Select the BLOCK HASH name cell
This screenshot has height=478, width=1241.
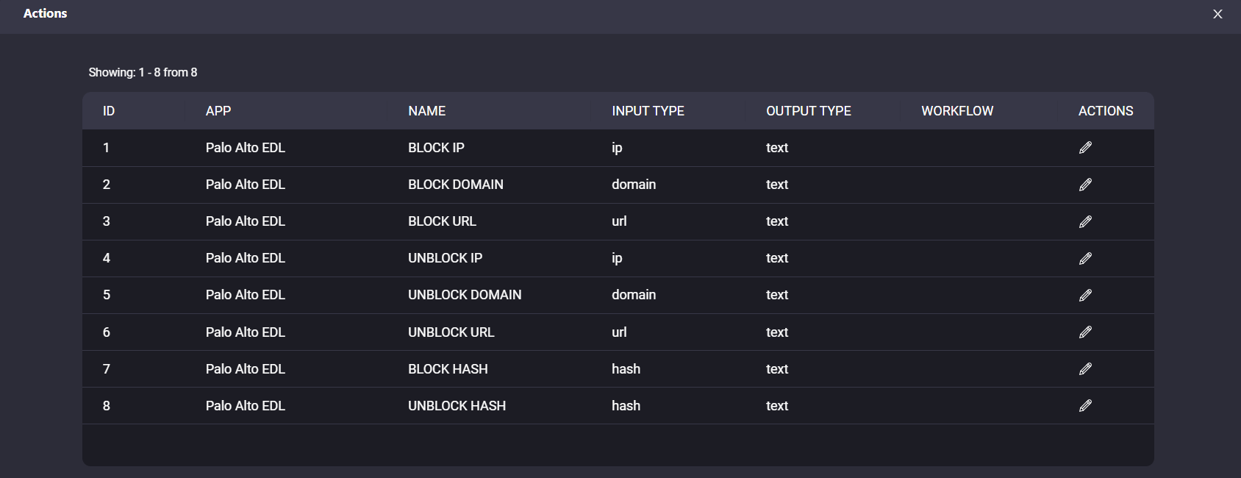(448, 369)
